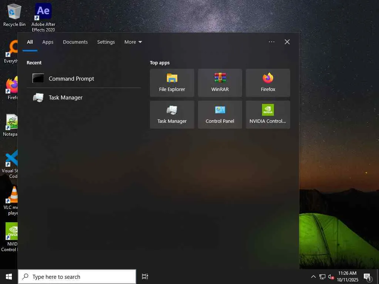Open the Action Center notifications icon

coord(368,277)
